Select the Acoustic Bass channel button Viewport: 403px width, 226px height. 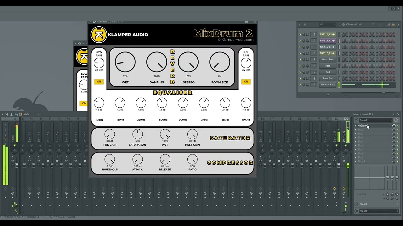click(328, 85)
